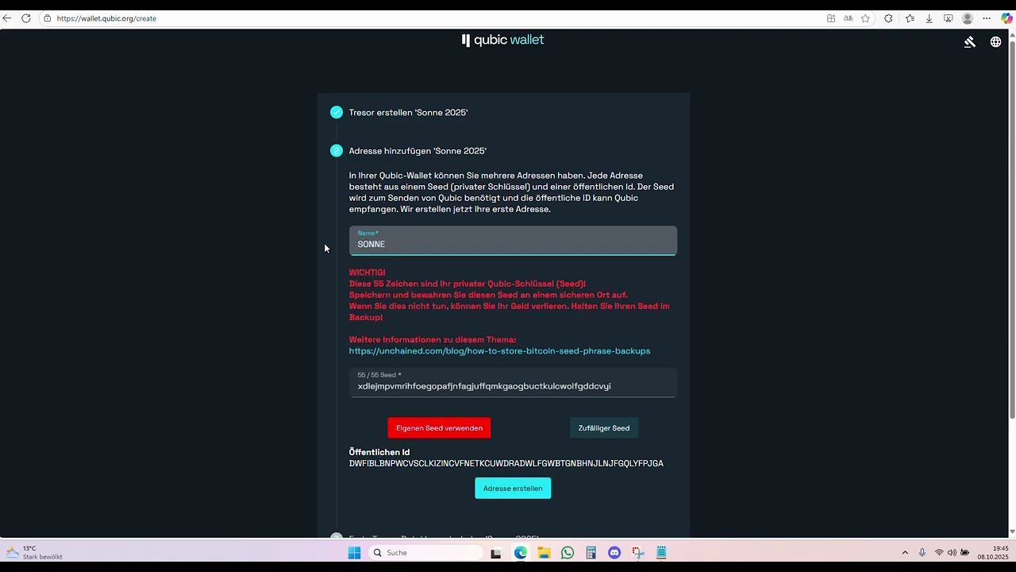Reload the wallet page
This screenshot has height=572, width=1016.
pos(26,18)
